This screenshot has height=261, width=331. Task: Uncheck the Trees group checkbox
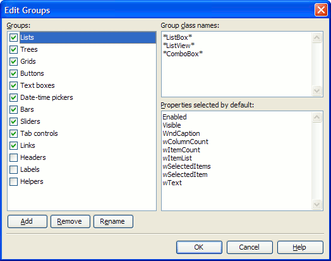[13, 50]
